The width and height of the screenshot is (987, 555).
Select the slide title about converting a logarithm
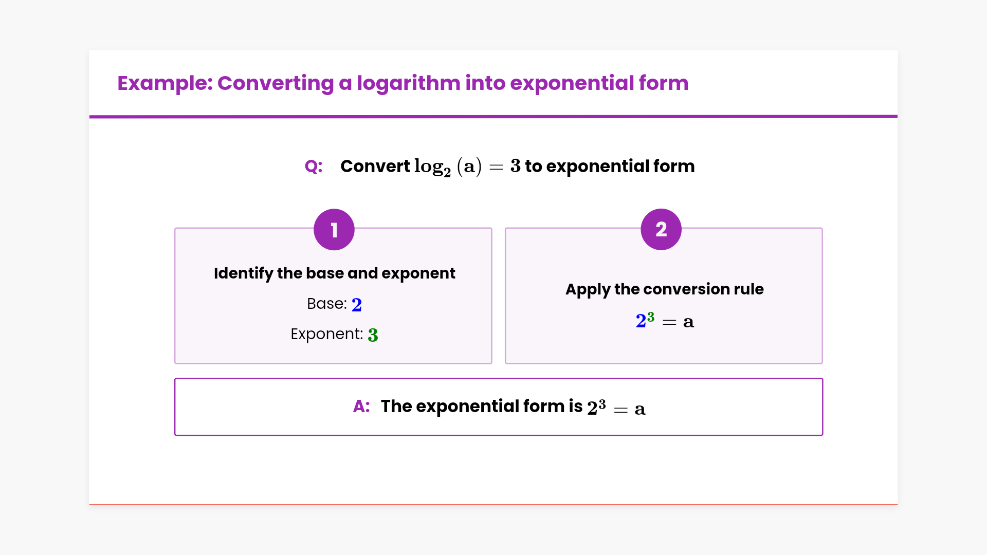[x=403, y=83]
